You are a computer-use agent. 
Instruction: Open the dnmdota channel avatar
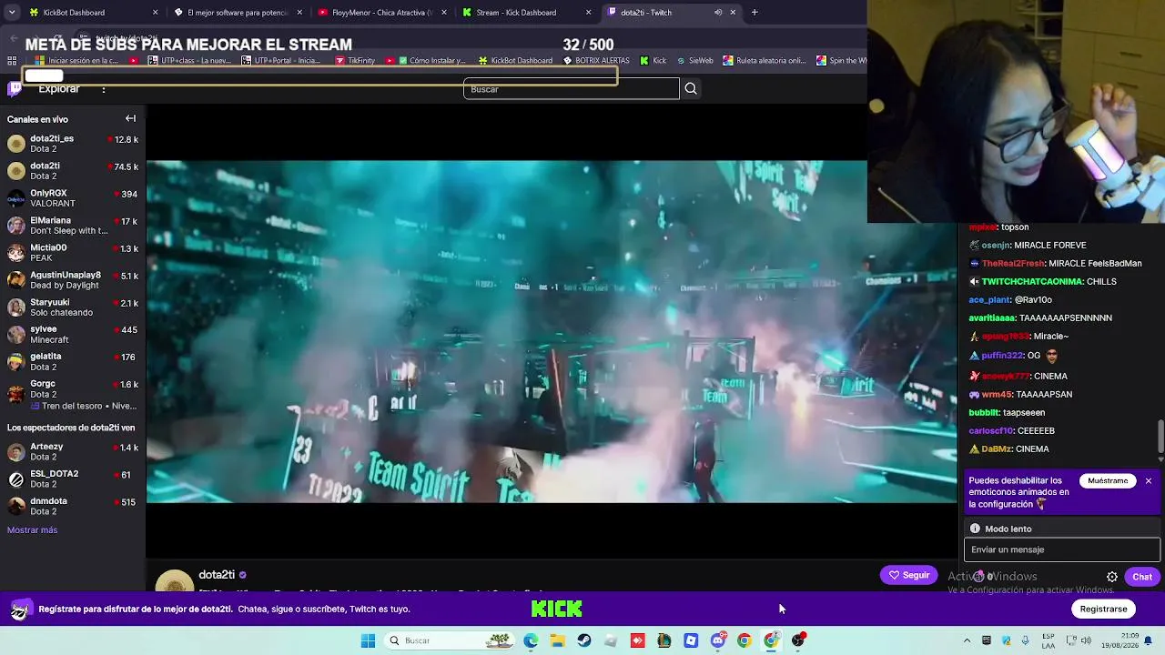click(15, 507)
